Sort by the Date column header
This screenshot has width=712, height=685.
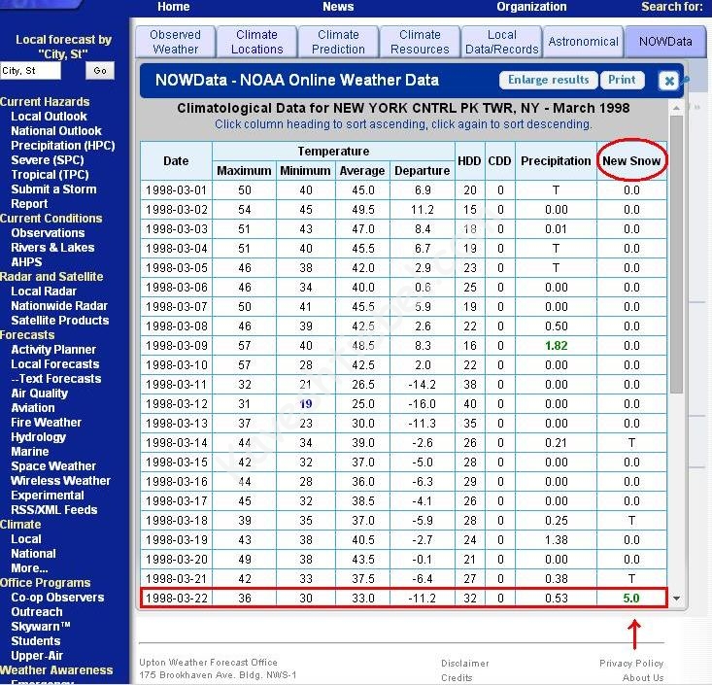[x=176, y=161]
